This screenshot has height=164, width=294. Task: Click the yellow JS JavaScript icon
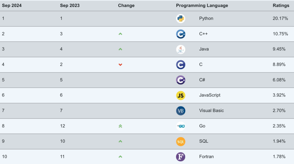(180, 95)
